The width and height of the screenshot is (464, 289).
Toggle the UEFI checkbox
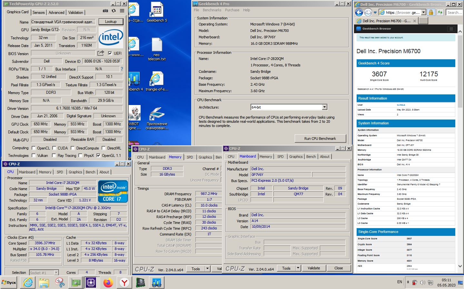coord(110,53)
